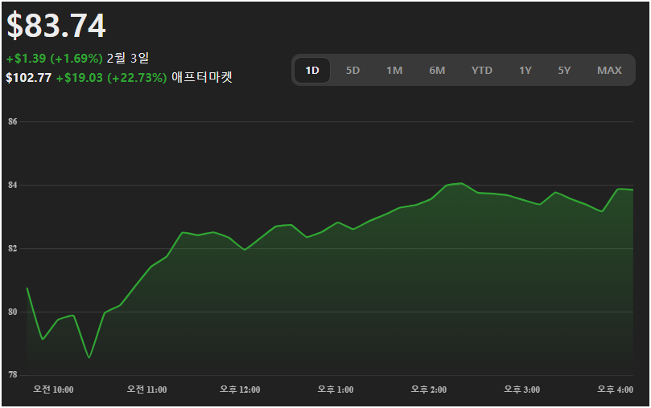Click the 84 y-axis label
651x408 pixels.
tap(12, 186)
